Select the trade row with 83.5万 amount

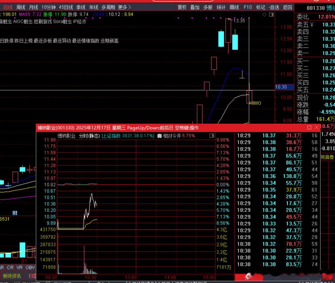(277, 264)
